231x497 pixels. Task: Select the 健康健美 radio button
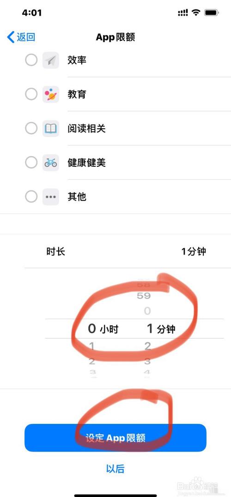click(31, 163)
